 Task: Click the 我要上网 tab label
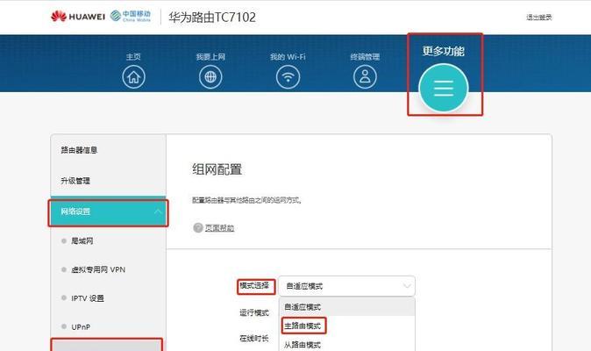[x=210, y=56]
